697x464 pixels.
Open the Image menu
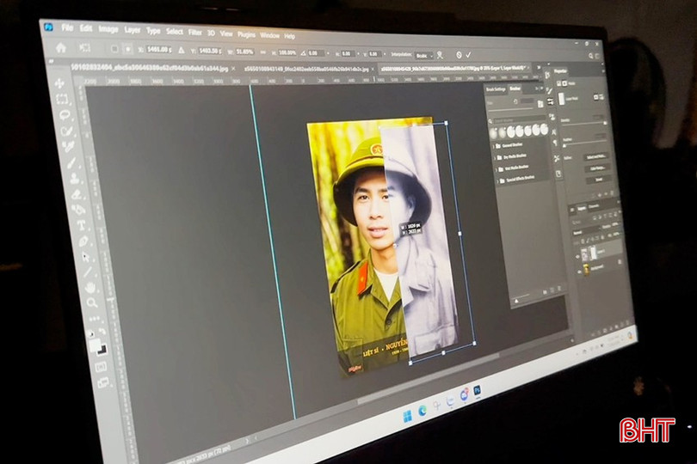point(108,28)
